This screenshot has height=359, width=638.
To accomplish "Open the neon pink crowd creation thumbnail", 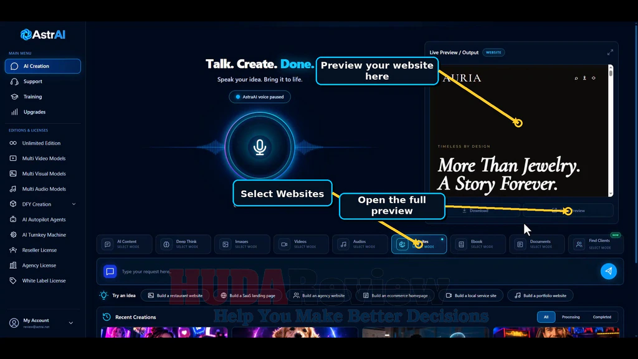I will (164, 332).
